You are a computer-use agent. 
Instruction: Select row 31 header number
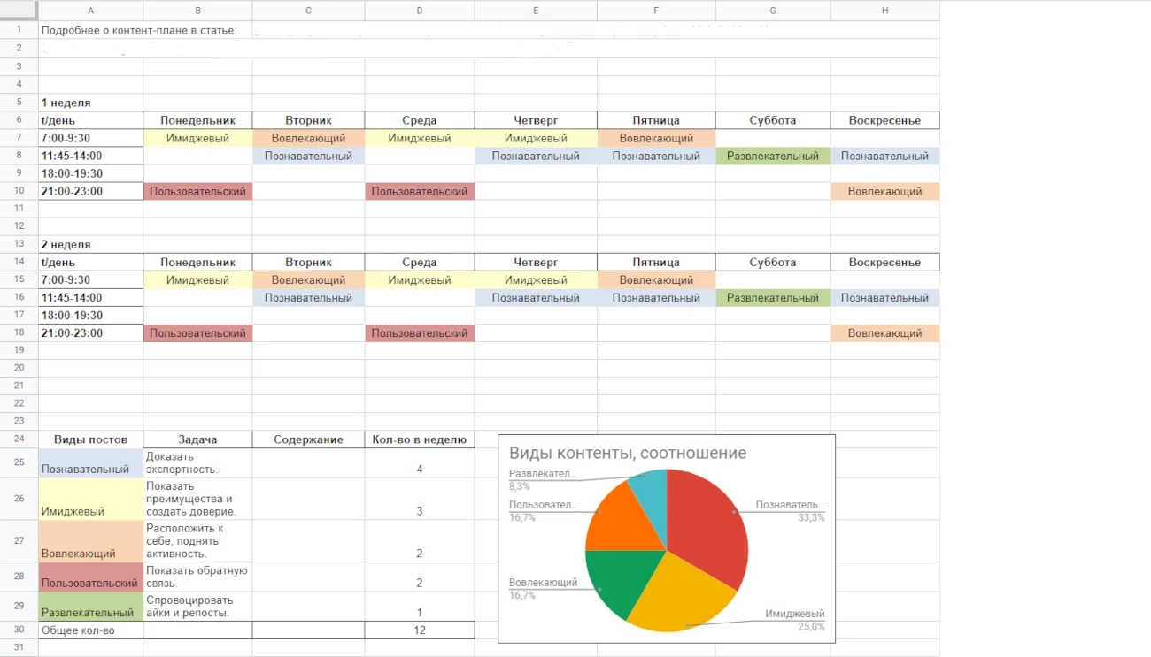(x=19, y=648)
